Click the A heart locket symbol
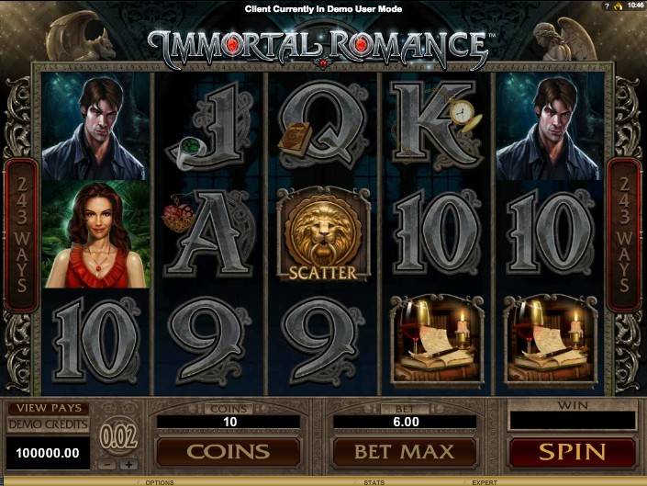Viewport: 647px width, 486px height. click(209, 233)
